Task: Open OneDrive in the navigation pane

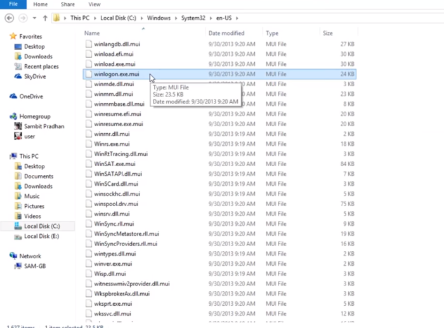Action: [30, 96]
